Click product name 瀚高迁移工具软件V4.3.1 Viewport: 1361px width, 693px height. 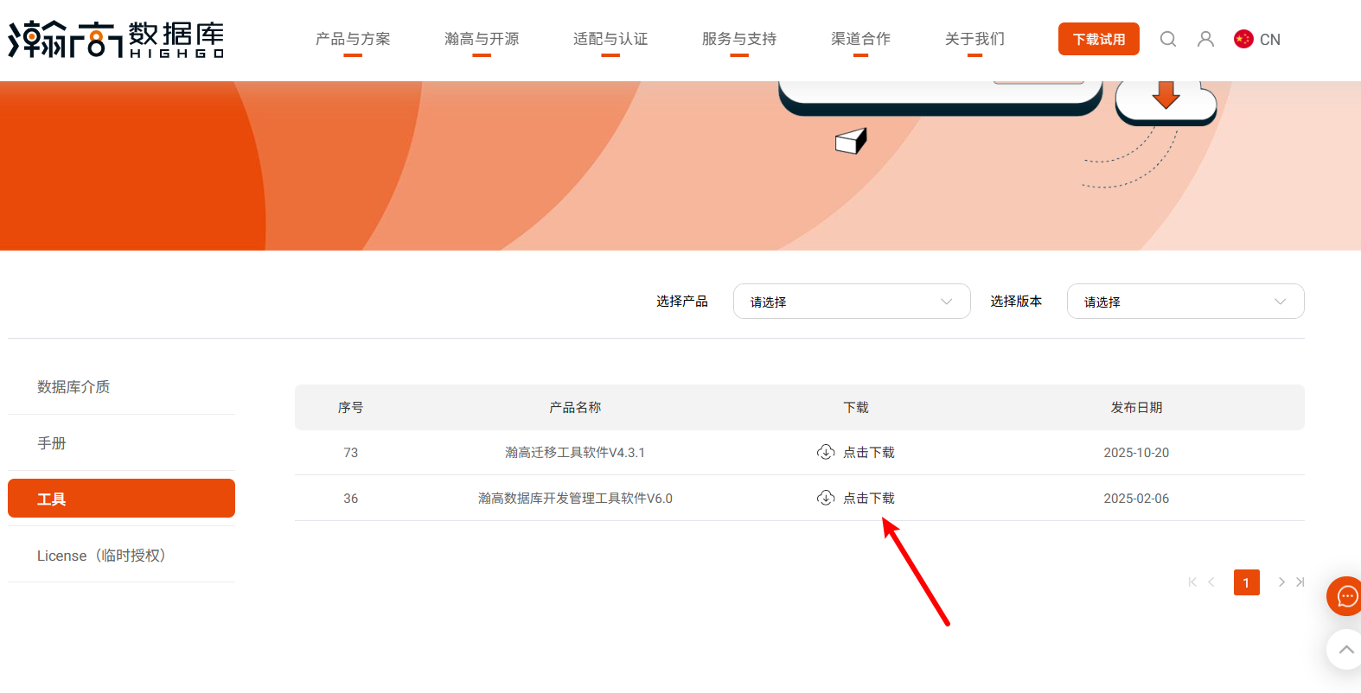click(575, 453)
